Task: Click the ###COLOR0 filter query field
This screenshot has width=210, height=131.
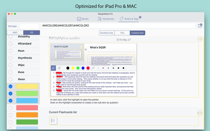Action: 118,25
